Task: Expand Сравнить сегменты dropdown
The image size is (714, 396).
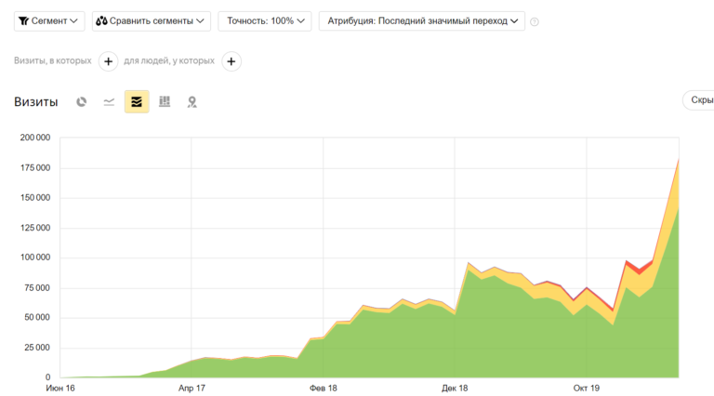Action: pyautogui.click(x=151, y=20)
